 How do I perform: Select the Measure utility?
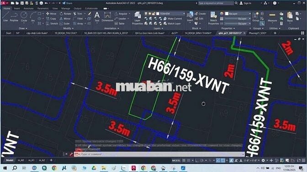[x=272, y=17]
